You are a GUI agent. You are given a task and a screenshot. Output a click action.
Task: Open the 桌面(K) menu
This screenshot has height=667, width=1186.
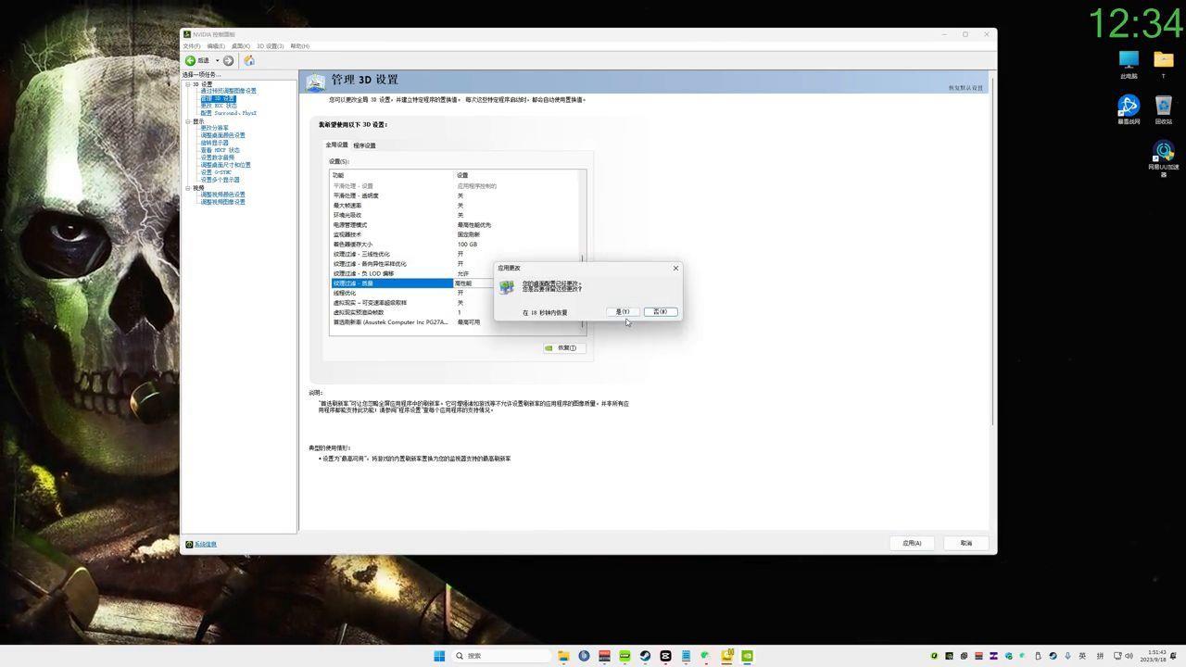pos(241,45)
